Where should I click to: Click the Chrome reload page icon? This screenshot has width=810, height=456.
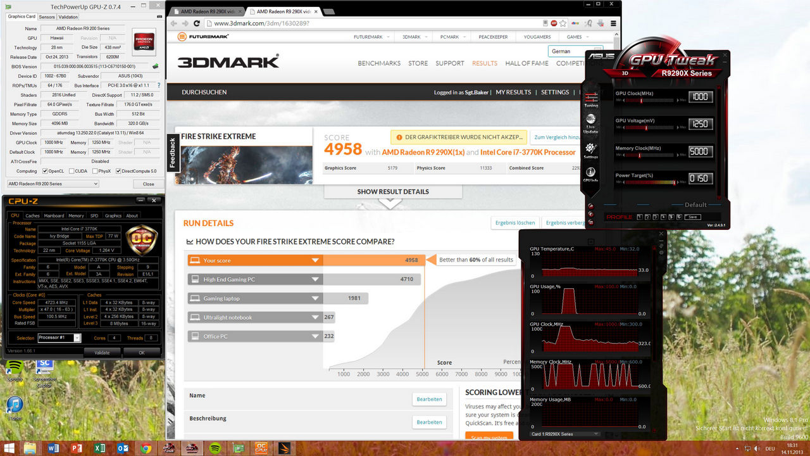pyautogui.click(x=197, y=23)
